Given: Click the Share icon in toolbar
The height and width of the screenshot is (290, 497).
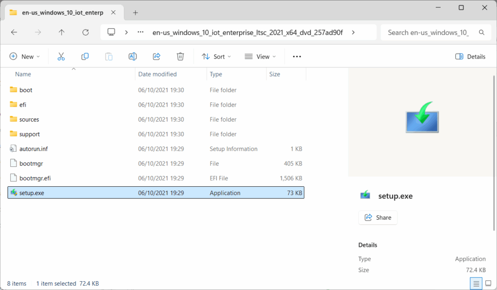Looking at the screenshot, I should [x=156, y=57].
